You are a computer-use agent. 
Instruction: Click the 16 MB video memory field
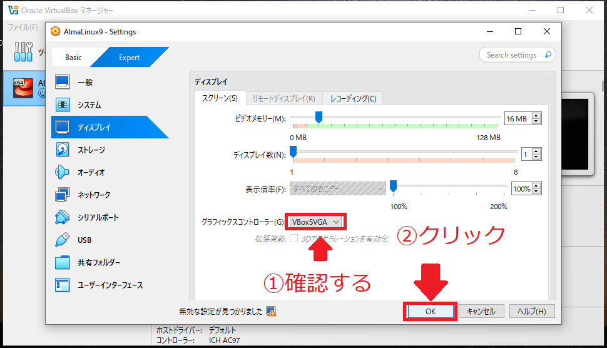tap(518, 118)
